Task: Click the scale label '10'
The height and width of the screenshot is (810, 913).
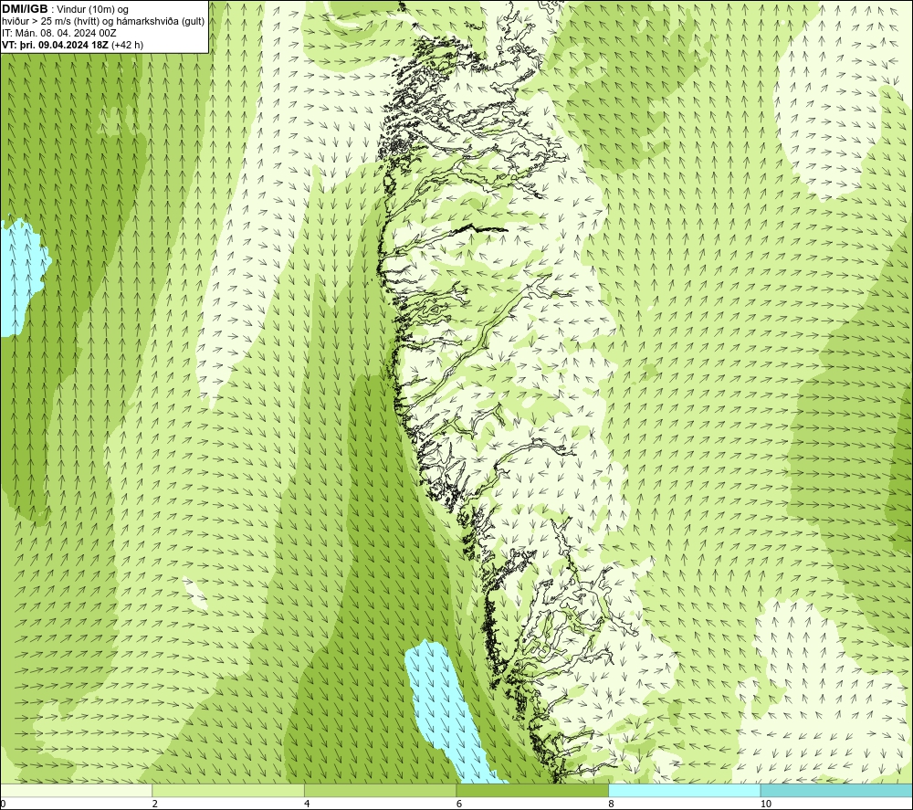Action: point(766,804)
